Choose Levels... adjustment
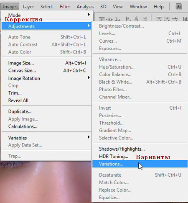 140,33
